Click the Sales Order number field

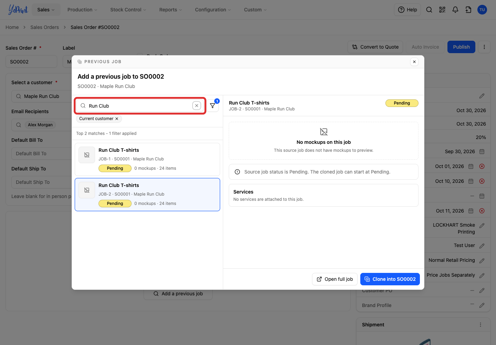31,62
